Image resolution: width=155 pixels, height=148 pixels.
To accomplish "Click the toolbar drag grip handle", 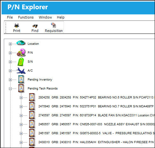I will tap(6, 27).
